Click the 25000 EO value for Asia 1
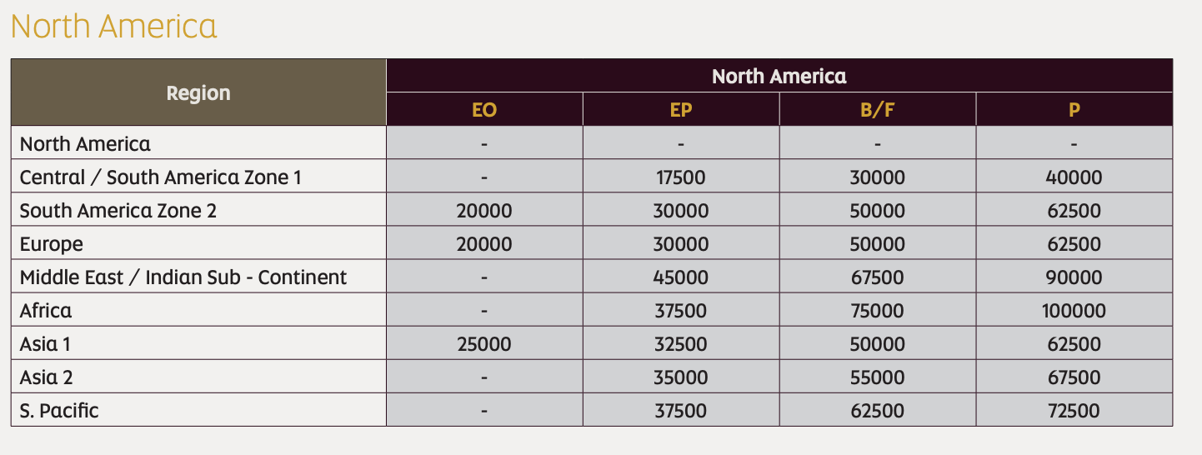The height and width of the screenshot is (455, 1202). coord(484,344)
